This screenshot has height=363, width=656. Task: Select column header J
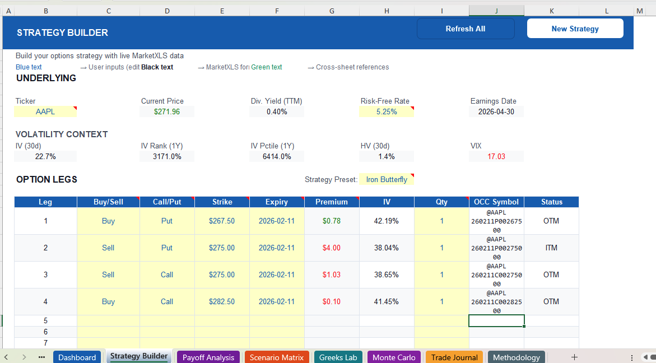(x=496, y=10)
